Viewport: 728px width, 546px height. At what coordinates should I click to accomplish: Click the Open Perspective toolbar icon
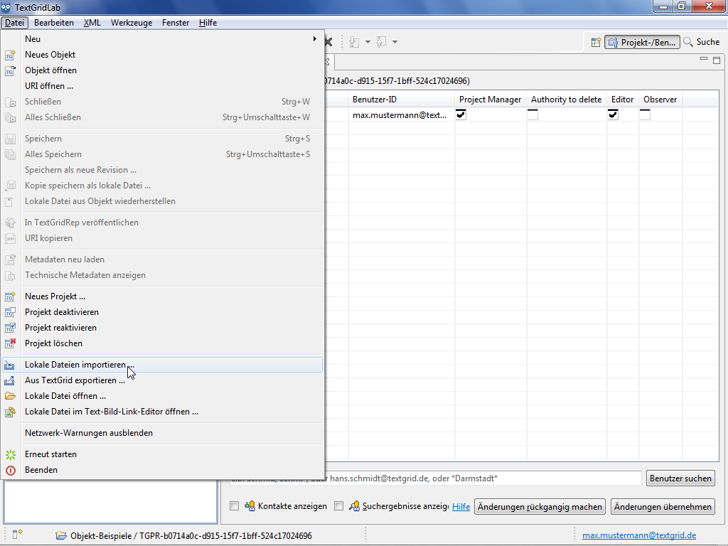tap(596, 42)
